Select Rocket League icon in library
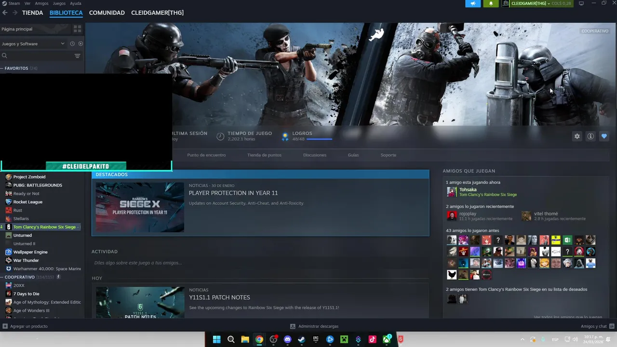 [x=9, y=202]
